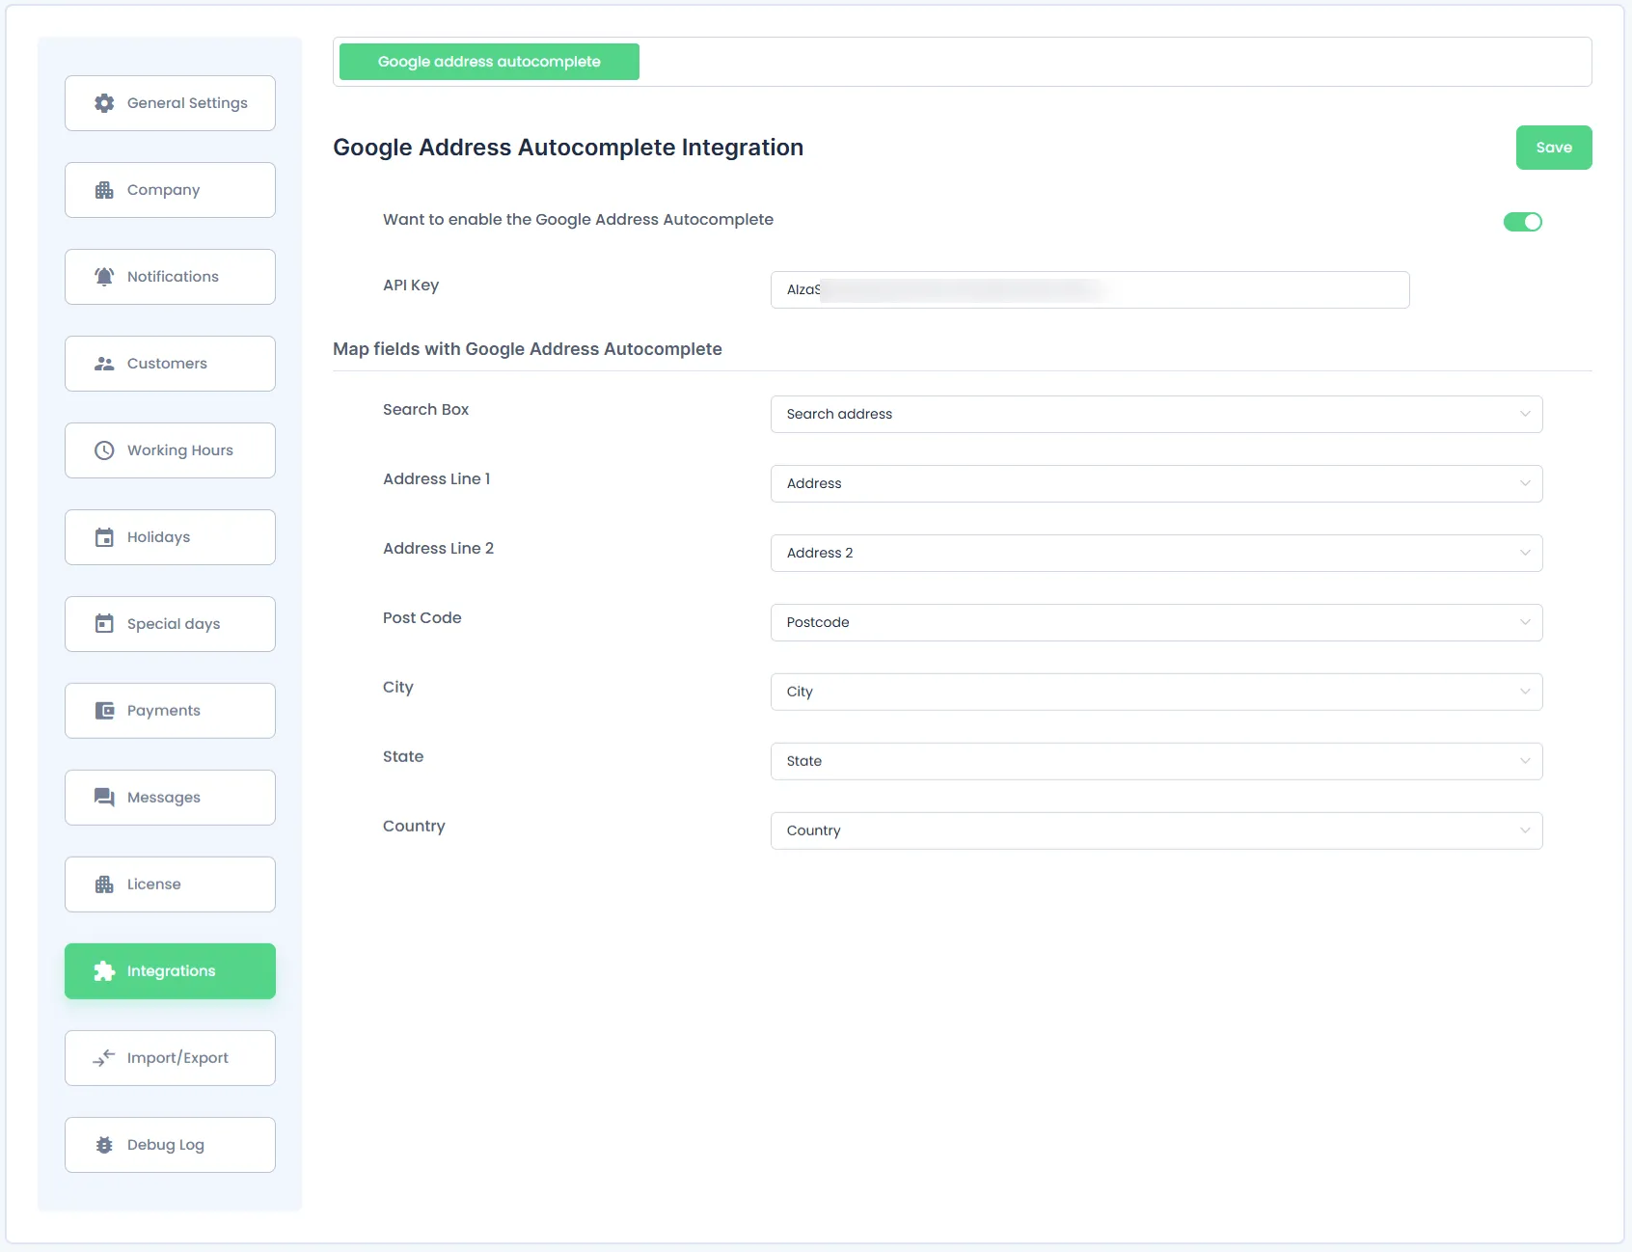Click the bell icon beside Notifications
This screenshot has width=1632, height=1252.
[104, 277]
